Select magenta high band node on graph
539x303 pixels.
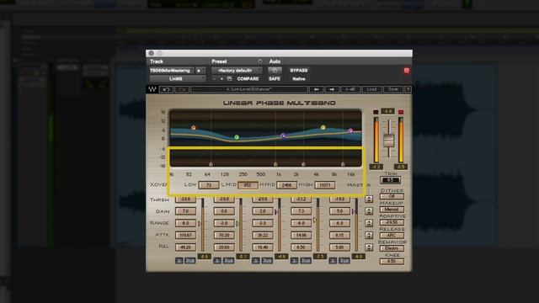350,131
